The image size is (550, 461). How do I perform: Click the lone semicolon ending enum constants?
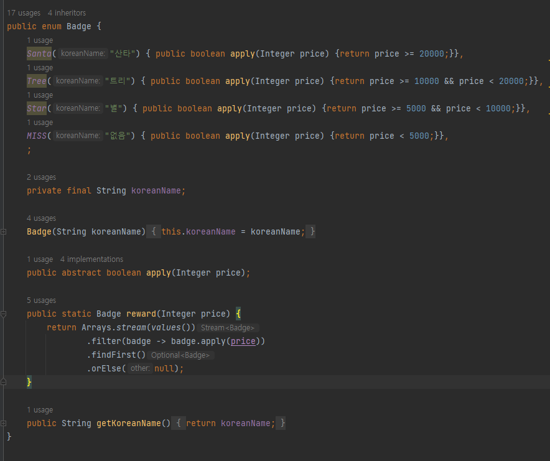click(x=29, y=151)
